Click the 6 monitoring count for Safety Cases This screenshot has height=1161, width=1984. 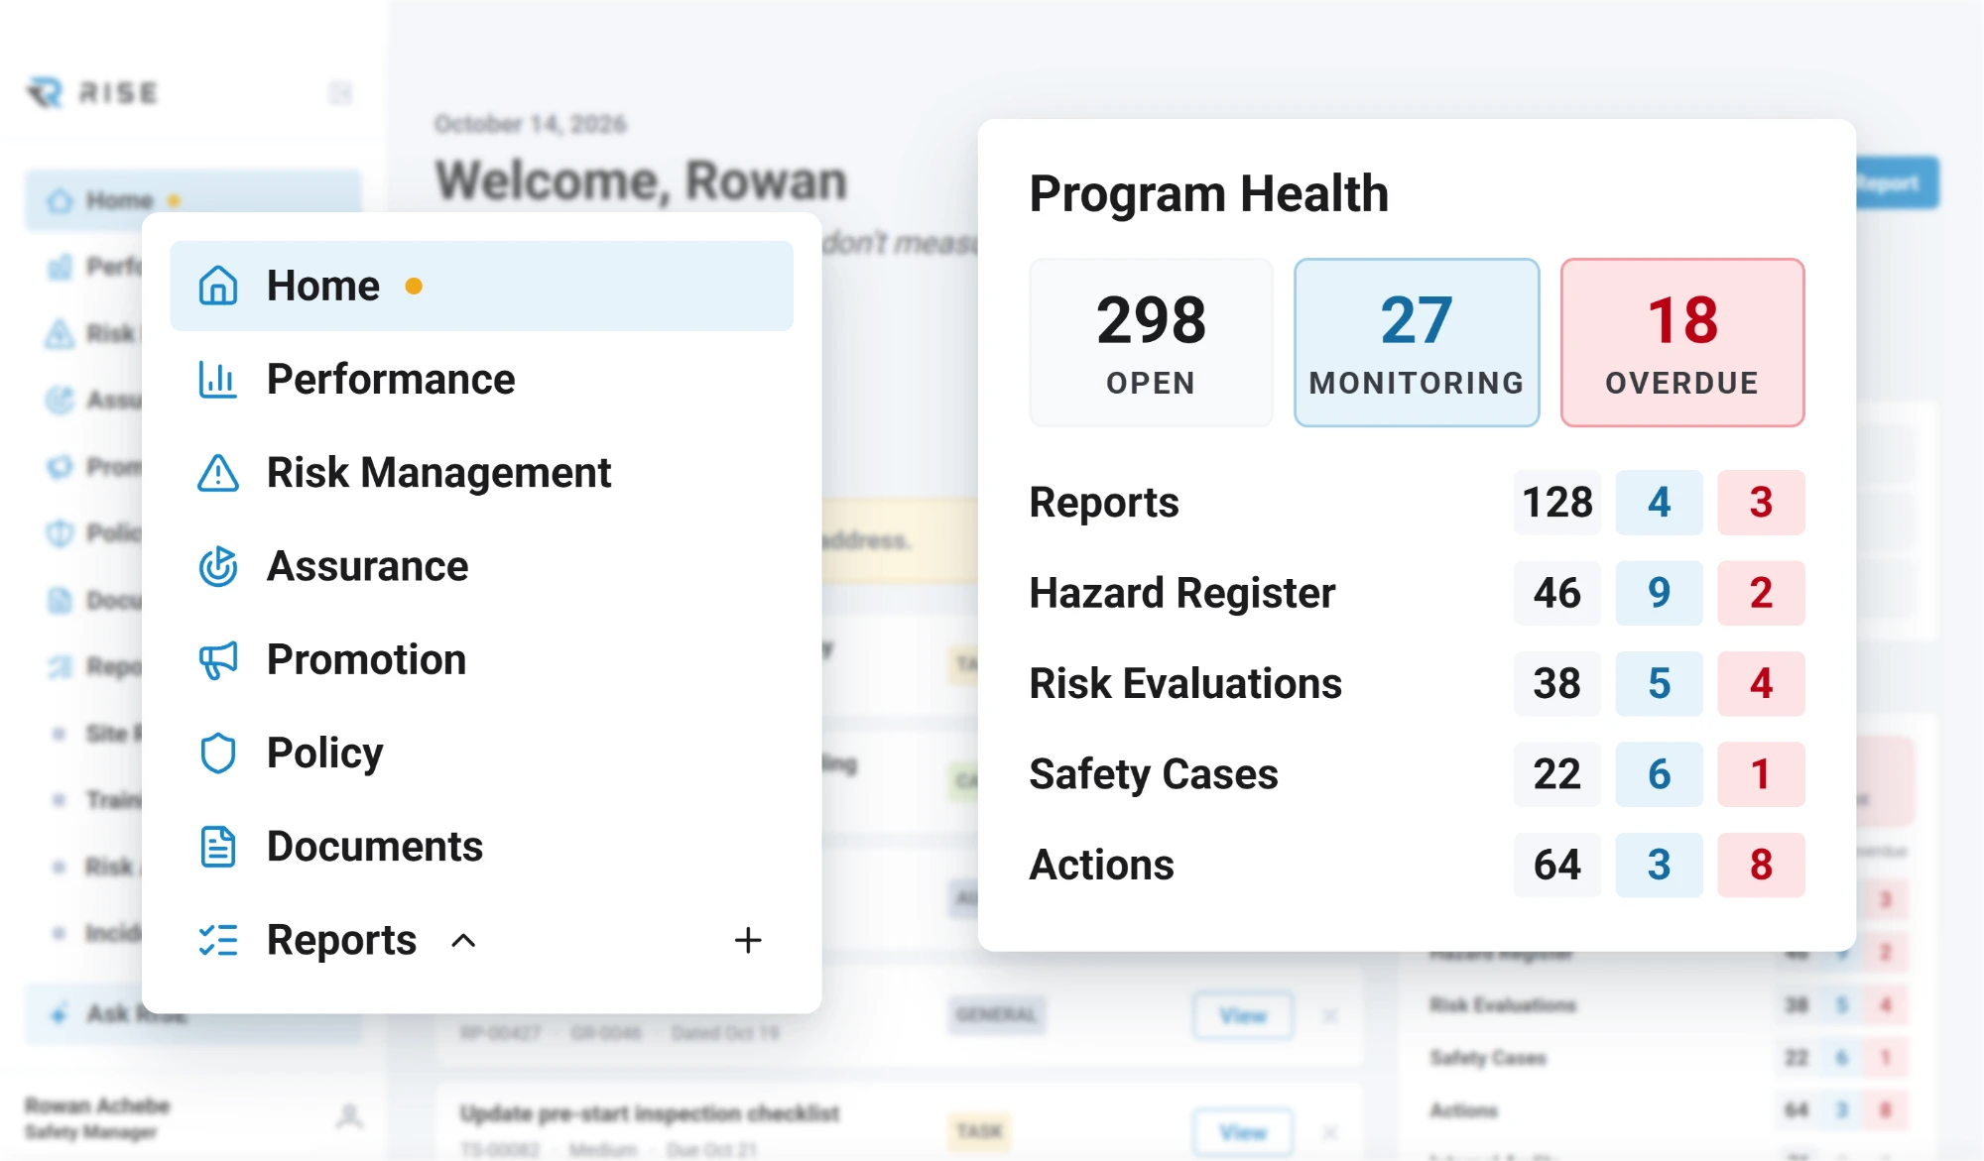tap(1659, 773)
